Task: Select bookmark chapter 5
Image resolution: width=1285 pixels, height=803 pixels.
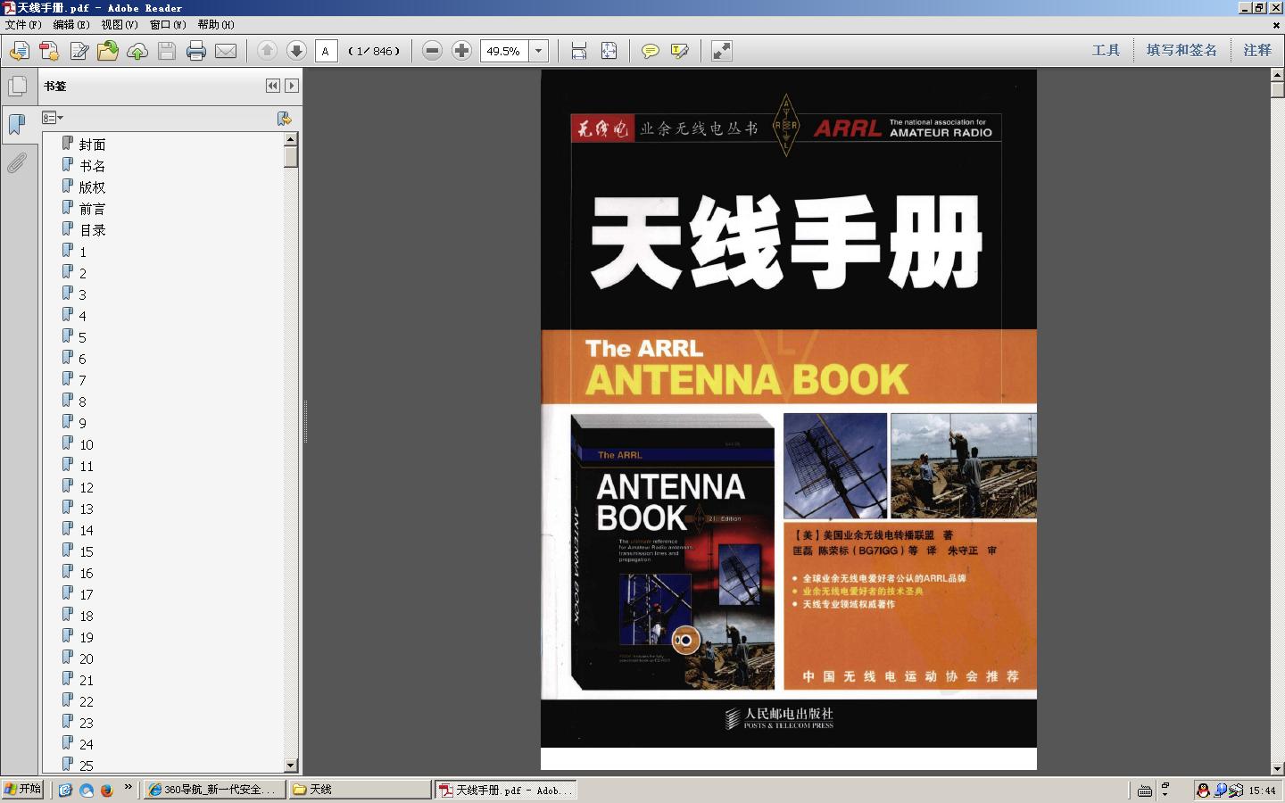Action: click(x=83, y=337)
